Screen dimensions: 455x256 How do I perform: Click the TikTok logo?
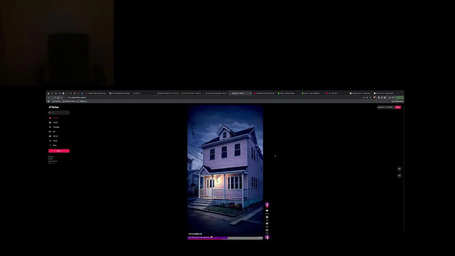[54, 107]
